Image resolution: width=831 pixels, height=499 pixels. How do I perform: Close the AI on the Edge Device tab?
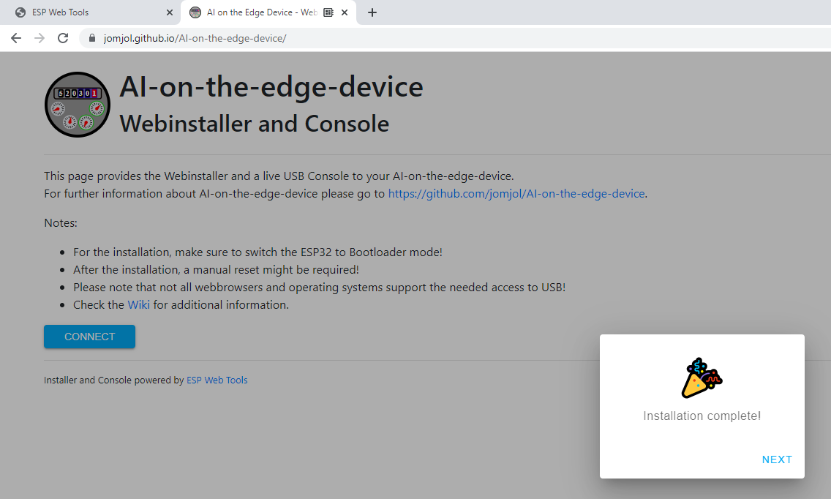click(345, 12)
